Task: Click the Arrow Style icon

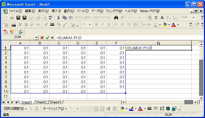Action: (162, 109)
